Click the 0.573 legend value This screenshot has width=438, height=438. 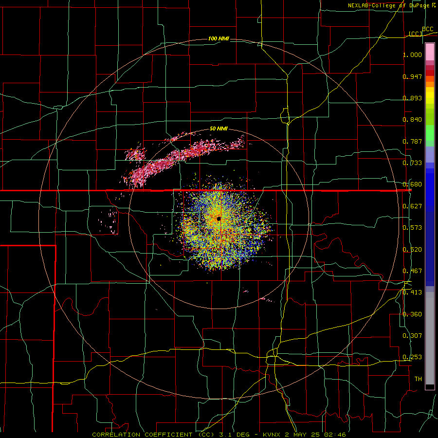(412, 228)
